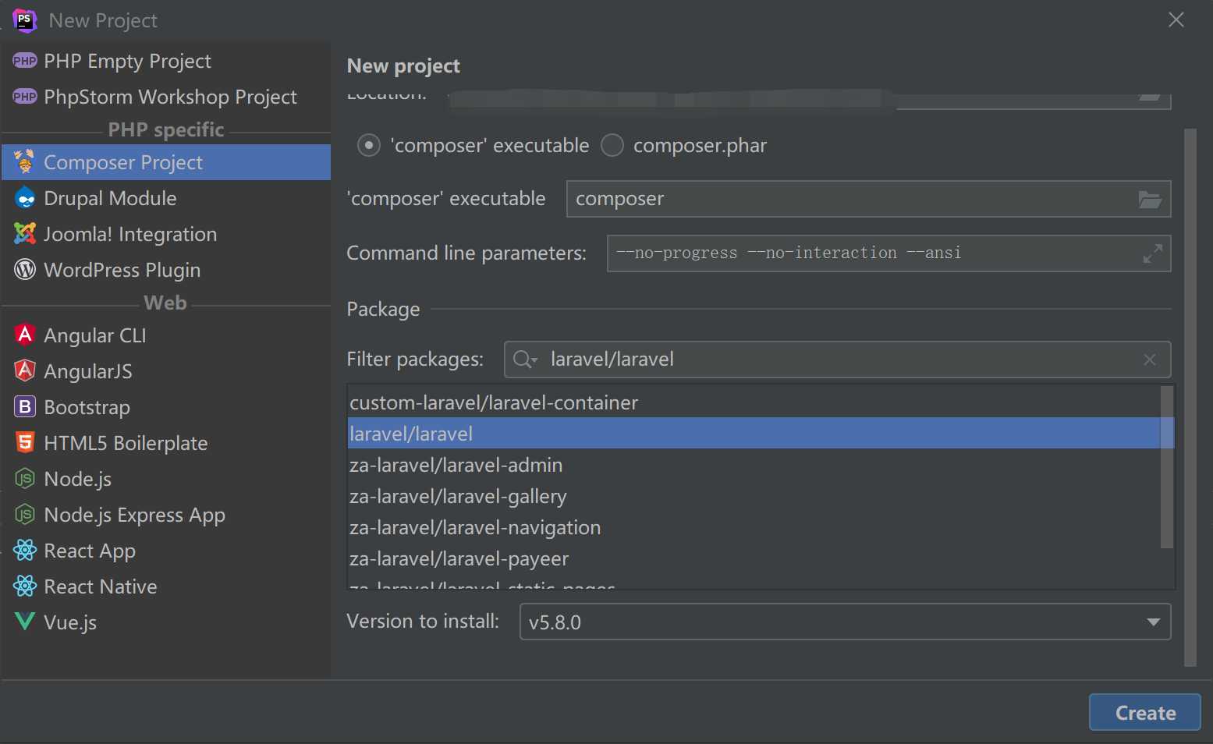Click the Node.js icon

(25, 478)
